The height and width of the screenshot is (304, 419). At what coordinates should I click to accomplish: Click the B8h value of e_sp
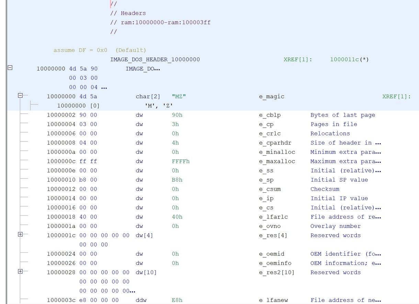(x=177, y=180)
